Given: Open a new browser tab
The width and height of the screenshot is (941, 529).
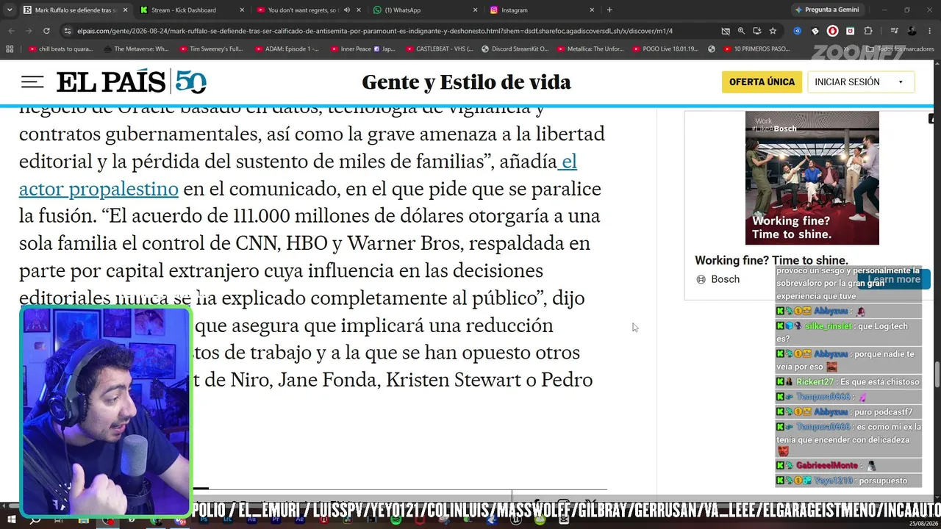Looking at the screenshot, I should pos(609,10).
